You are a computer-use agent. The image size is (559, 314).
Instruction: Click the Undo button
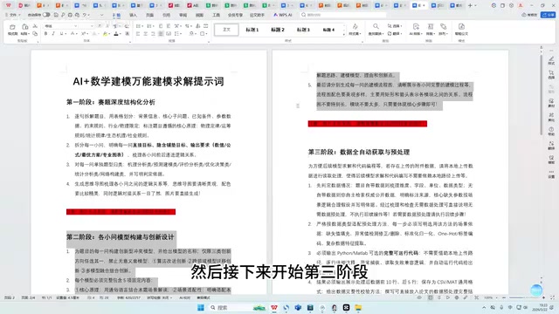tap(85, 15)
